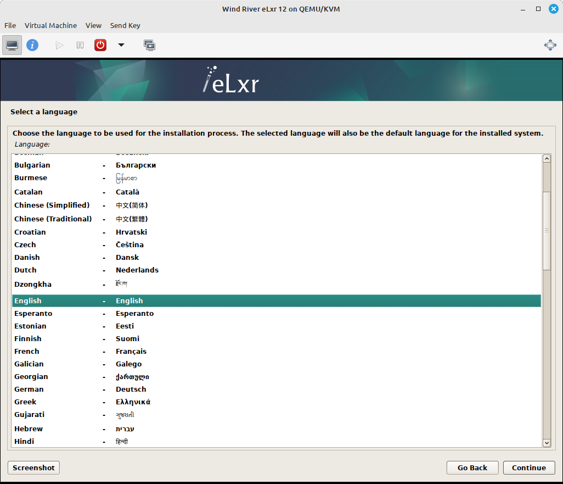Viewport: 563px width, 484px height.
Task: Click Go Back to return
Action: [472, 468]
